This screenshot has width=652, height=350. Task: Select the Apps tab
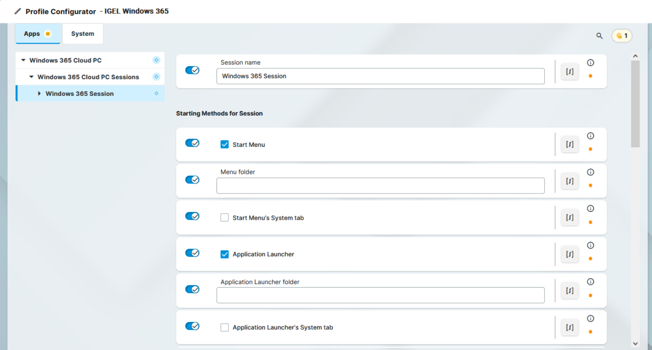pyautogui.click(x=32, y=34)
